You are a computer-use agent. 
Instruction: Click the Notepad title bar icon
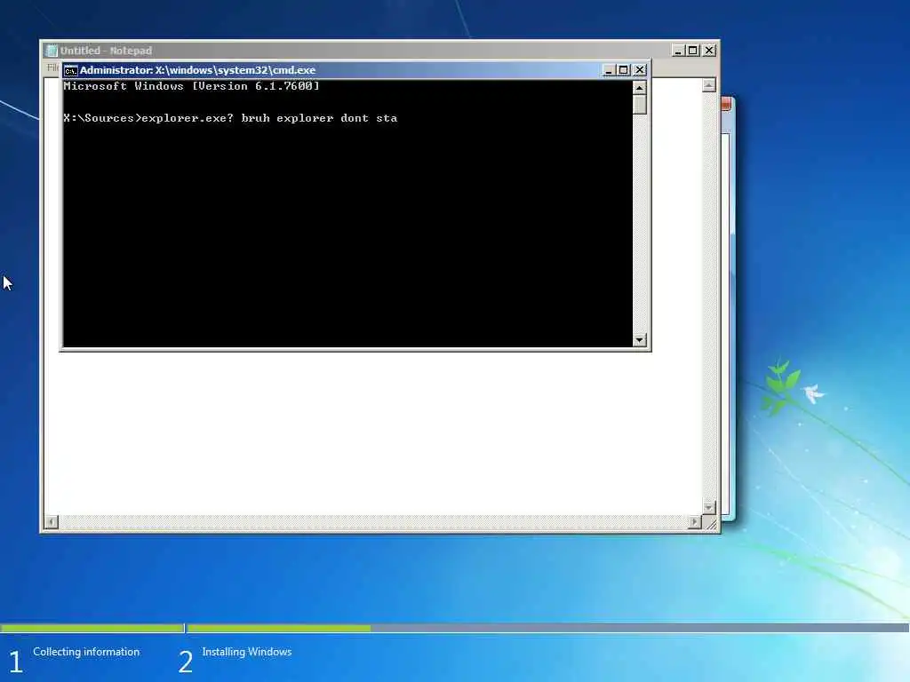coord(52,51)
